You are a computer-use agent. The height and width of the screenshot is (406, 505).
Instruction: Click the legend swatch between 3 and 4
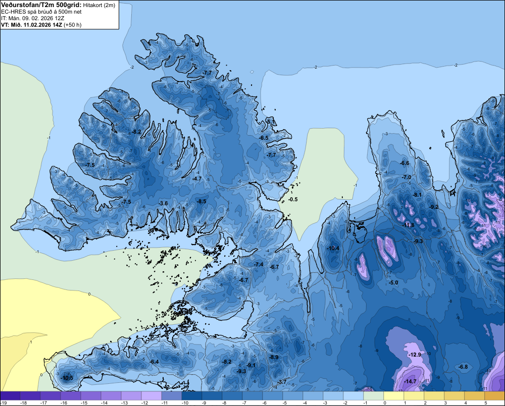pyautogui.click(x=454, y=396)
